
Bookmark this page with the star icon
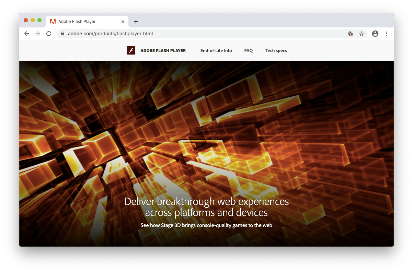(362, 34)
